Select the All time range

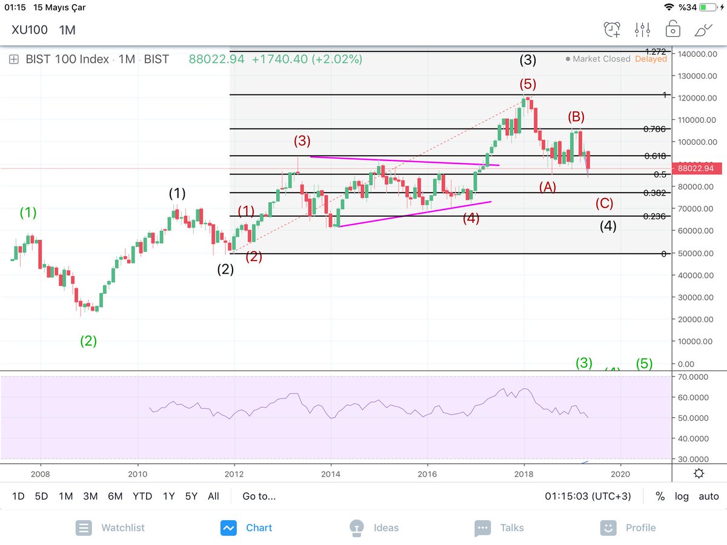213,496
